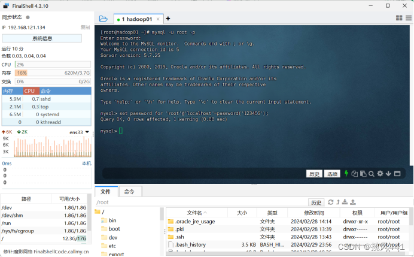Select the etc folder in tree
Image resolution: width=414 pixels, height=257 pixels.
(109, 246)
